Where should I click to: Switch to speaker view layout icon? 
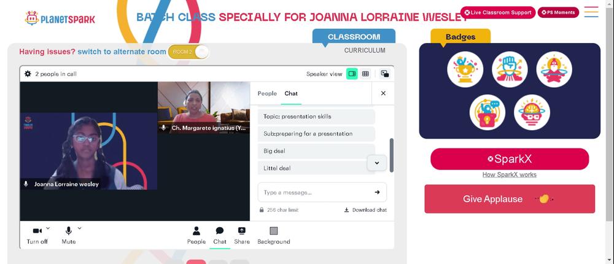(352, 74)
